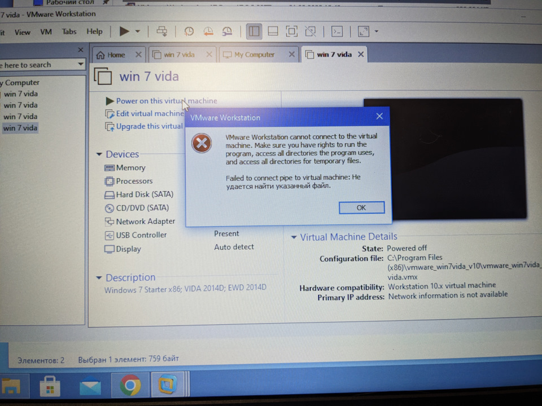542x406 pixels.
Task: Open the power options dropdown arrow
Action: coord(137,32)
